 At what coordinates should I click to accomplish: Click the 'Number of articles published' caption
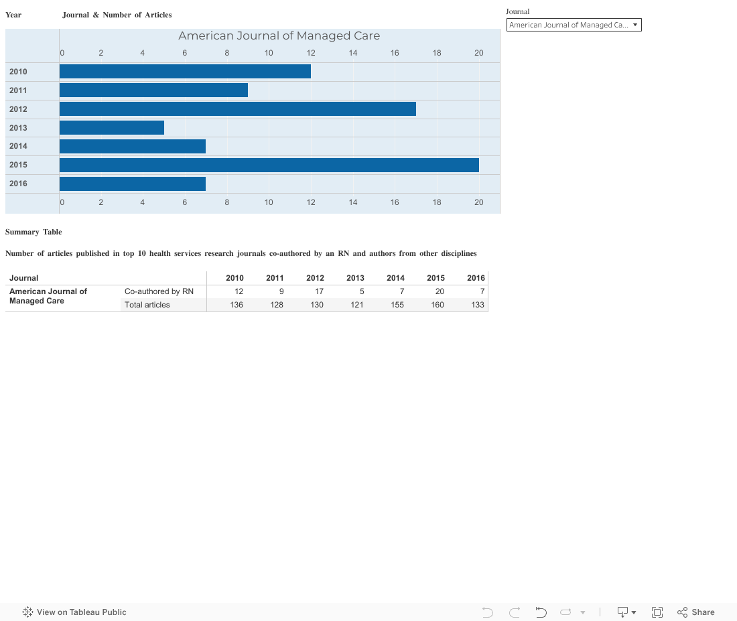point(241,253)
